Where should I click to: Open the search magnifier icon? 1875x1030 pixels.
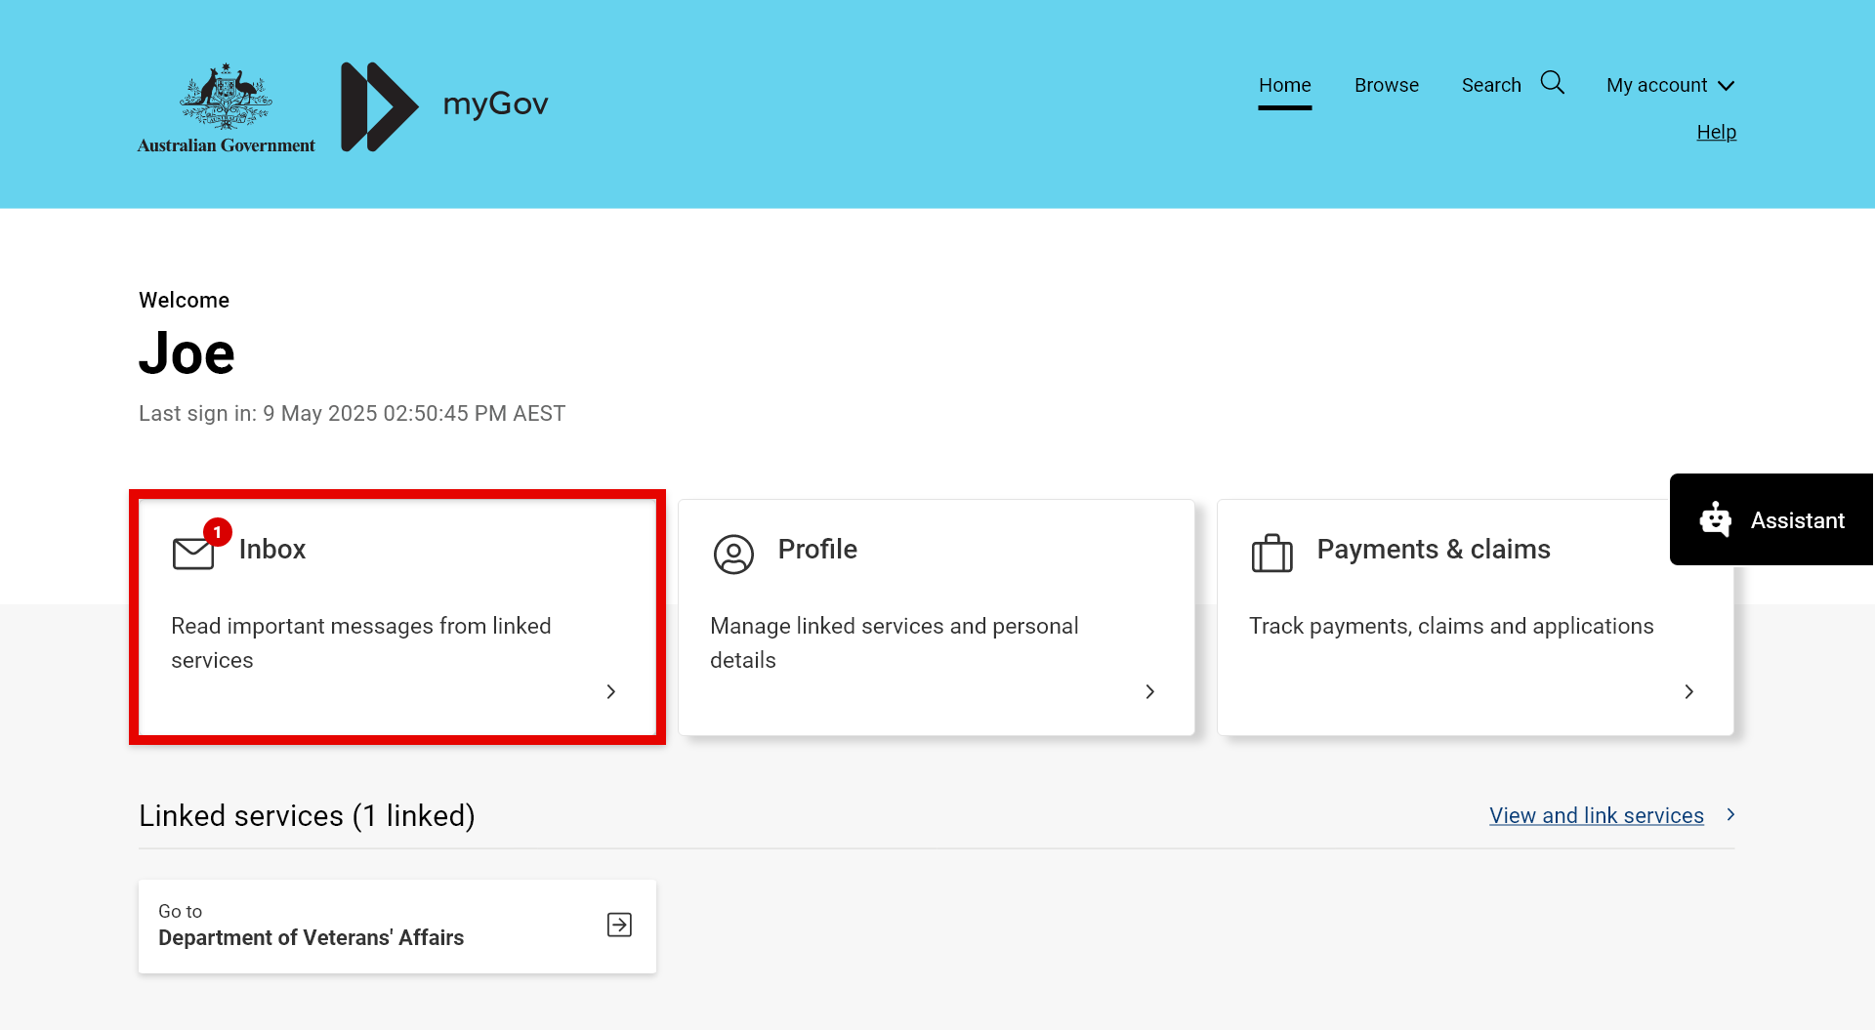[x=1553, y=83]
